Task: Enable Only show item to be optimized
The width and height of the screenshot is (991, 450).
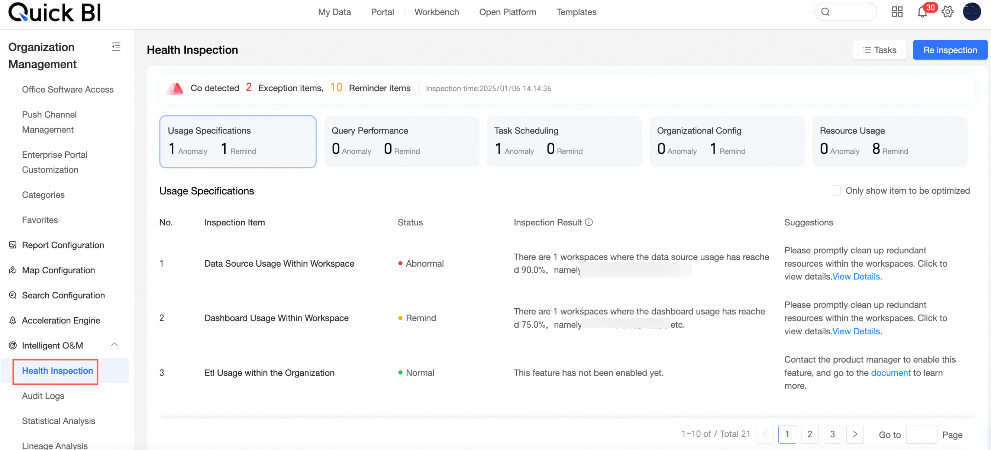Action: pyautogui.click(x=835, y=190)
